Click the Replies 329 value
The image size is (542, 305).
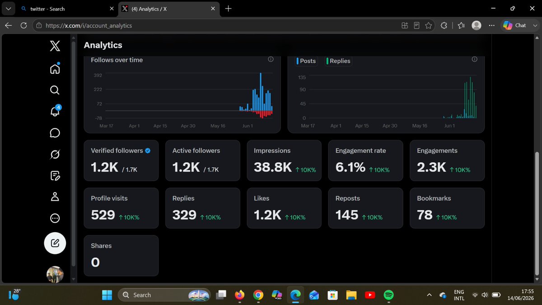tap(184, 215)
